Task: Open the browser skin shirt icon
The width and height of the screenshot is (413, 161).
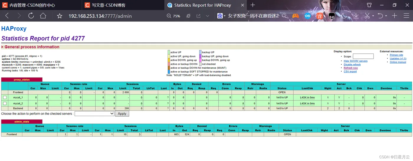Action: coord(369,5)
